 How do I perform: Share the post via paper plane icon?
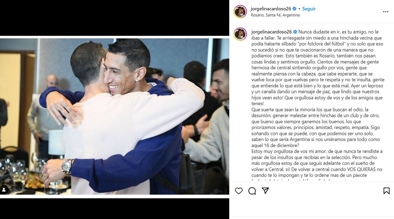click(265, 191)
